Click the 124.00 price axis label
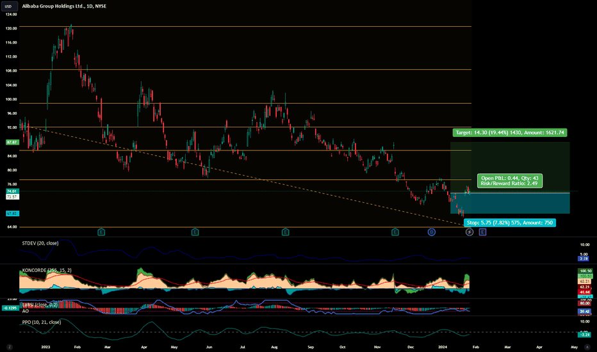The height and width of the screenshot is (352, 597). pos(12,14)
